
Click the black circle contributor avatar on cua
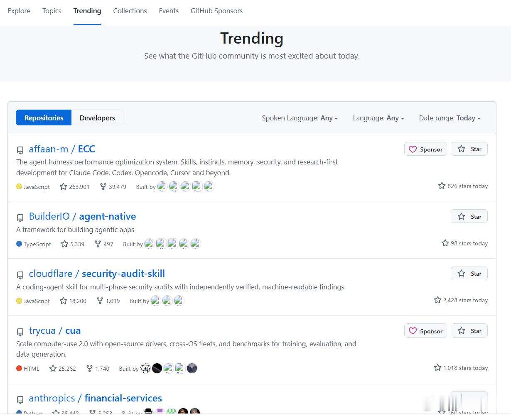157,368
